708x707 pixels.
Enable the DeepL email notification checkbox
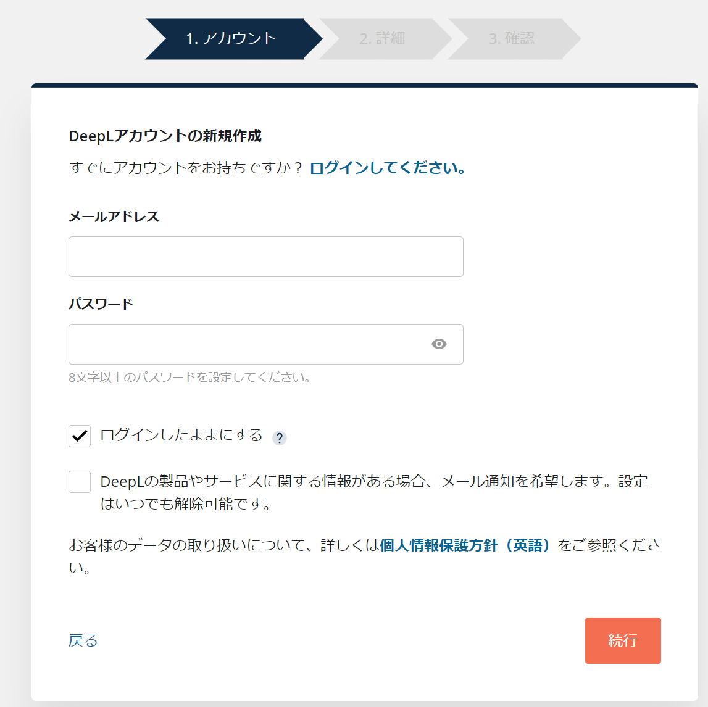pos(80,482)
